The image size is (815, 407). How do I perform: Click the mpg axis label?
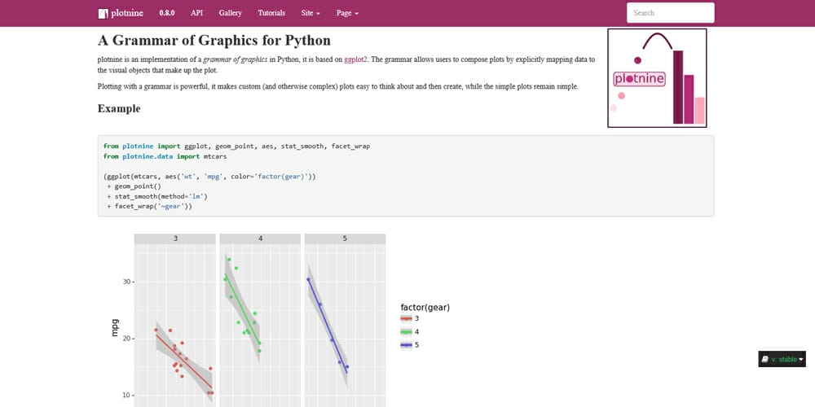coord(116,327)
